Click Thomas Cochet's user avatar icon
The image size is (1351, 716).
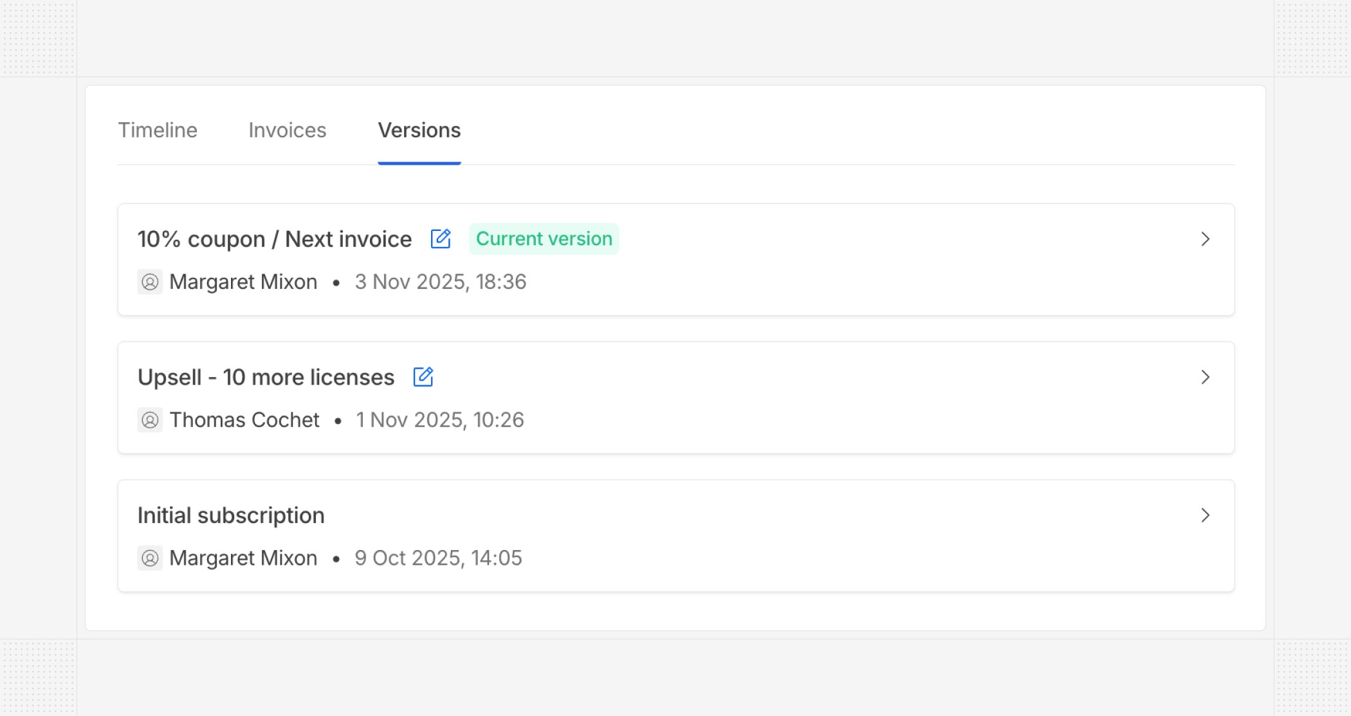150,420
